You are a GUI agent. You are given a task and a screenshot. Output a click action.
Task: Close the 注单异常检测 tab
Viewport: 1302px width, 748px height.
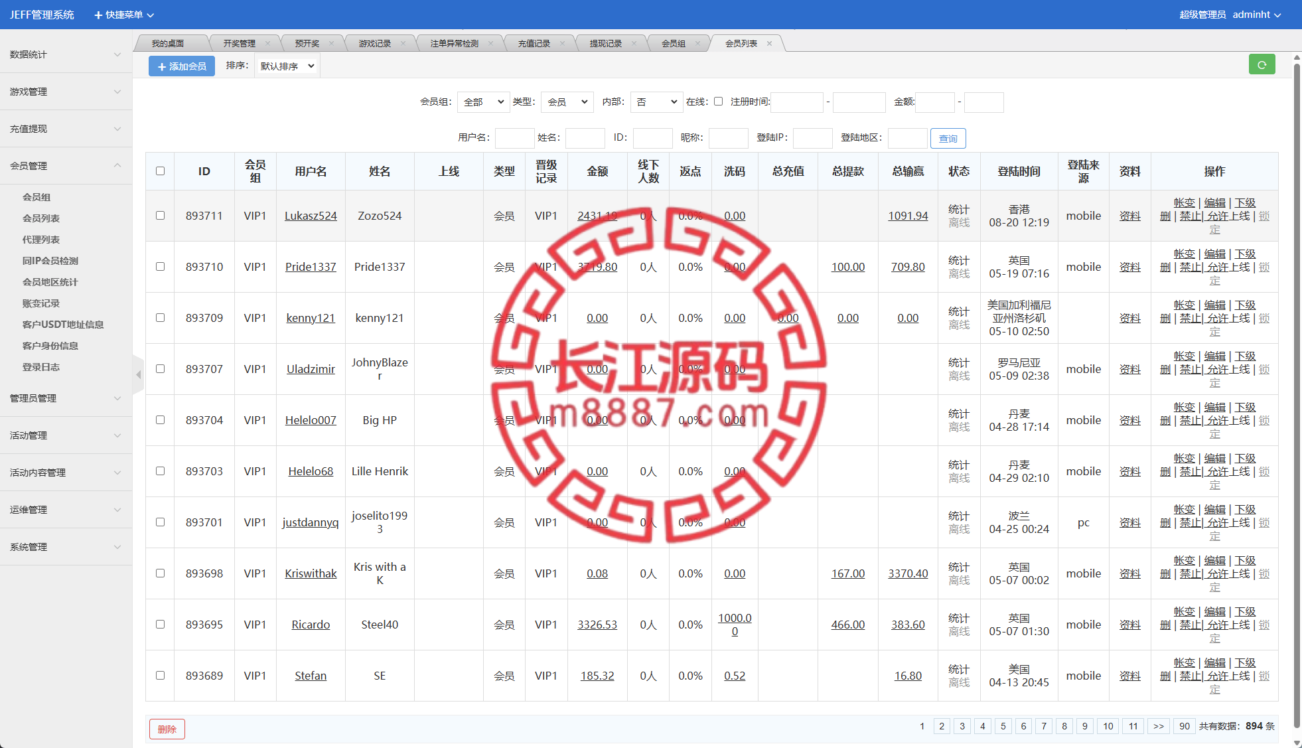point(490,43)
